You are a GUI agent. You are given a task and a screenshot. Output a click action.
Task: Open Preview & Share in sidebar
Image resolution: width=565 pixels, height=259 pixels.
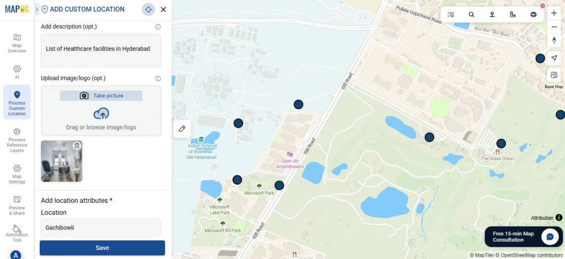click(17, 206)
